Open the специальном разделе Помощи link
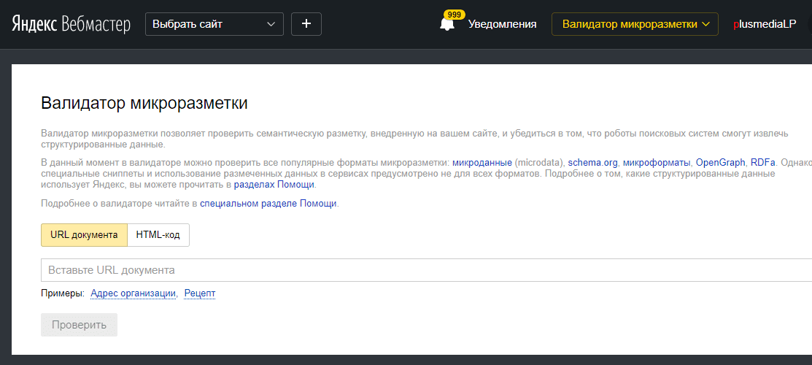Image resolution: width=812 pixels, height=365 pixels. point(268,204)
